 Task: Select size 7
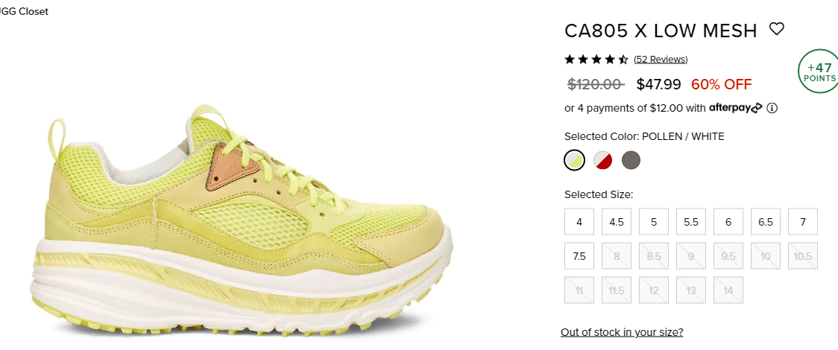coord(803,222)
